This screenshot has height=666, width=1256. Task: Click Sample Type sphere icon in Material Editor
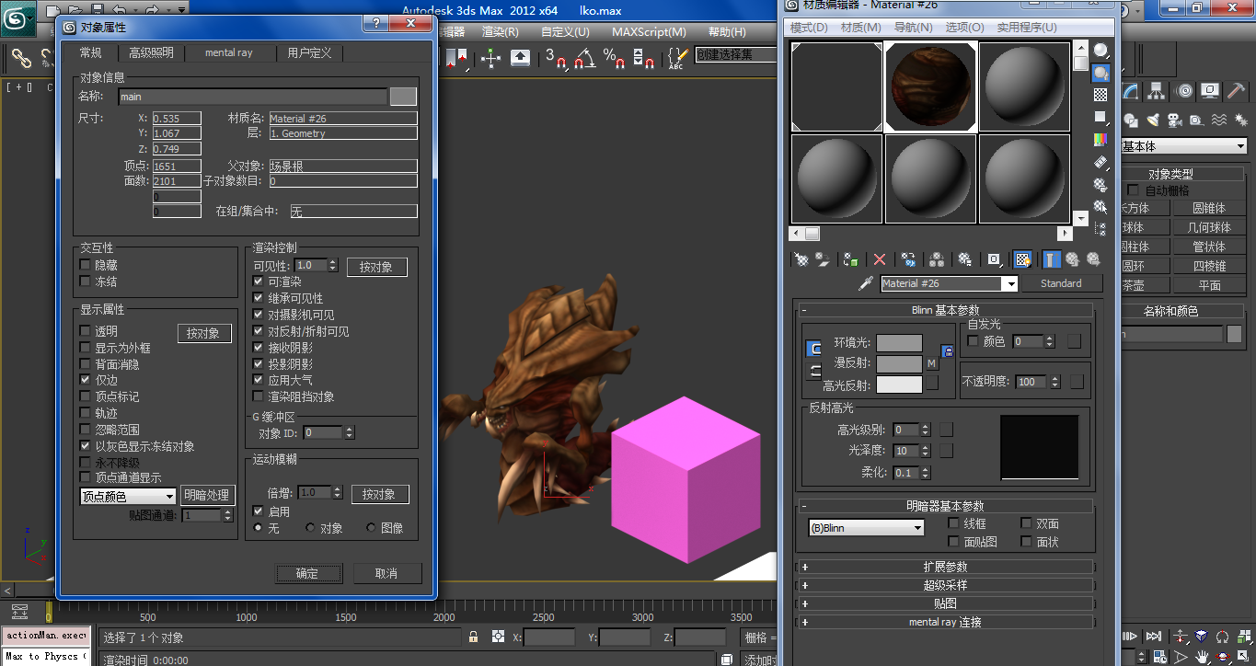(1100, 51)
